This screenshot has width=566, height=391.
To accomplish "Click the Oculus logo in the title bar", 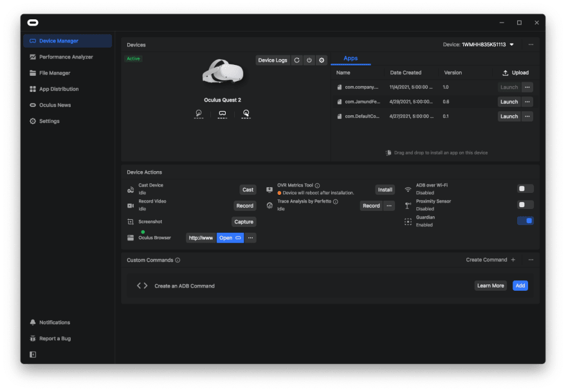I will [x=33, y=23].
